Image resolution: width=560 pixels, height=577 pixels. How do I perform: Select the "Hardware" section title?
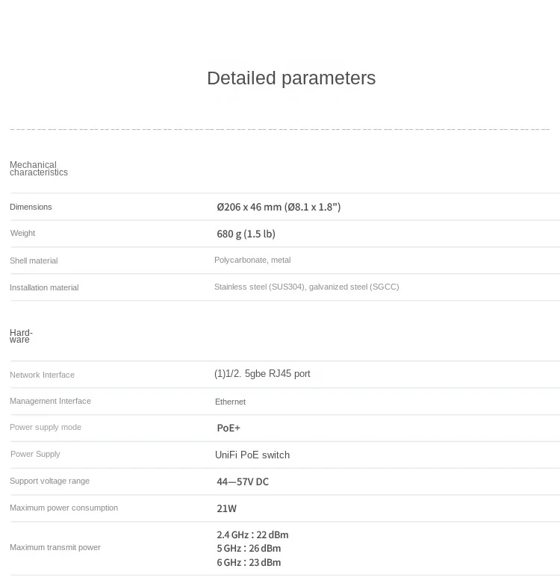(21, 336)
